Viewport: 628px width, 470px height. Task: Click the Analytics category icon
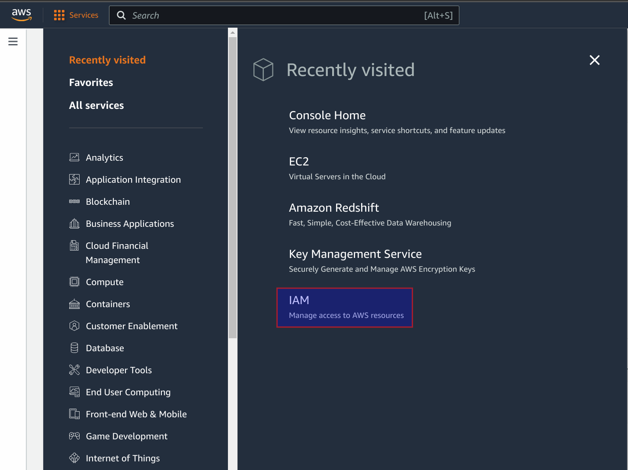coord(74,157)
